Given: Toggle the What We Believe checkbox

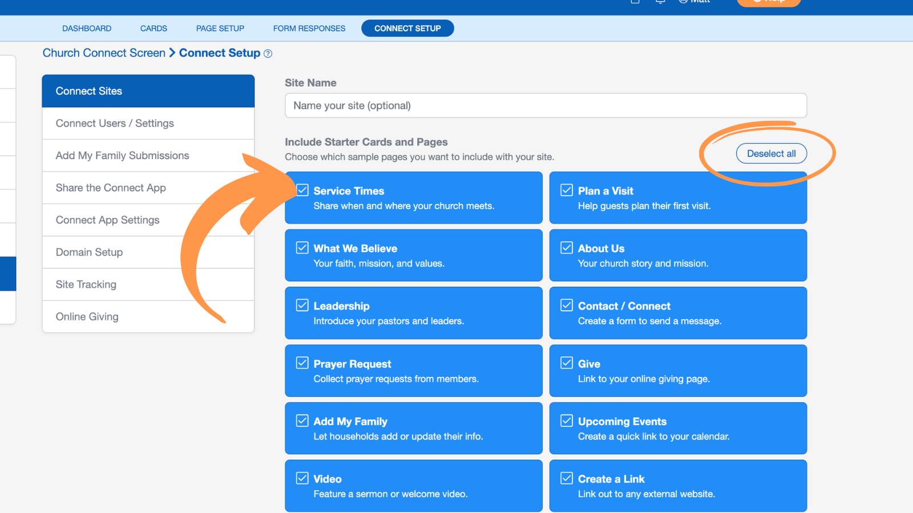Looking at the screenshot, I should click(302, 247).
